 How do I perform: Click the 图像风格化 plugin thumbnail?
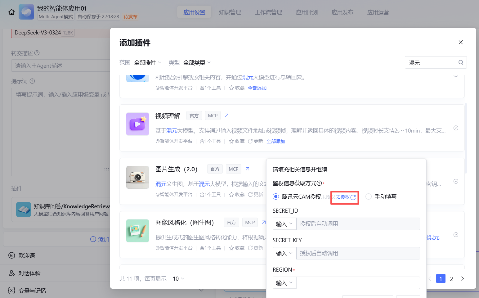[x=137, y=231]
